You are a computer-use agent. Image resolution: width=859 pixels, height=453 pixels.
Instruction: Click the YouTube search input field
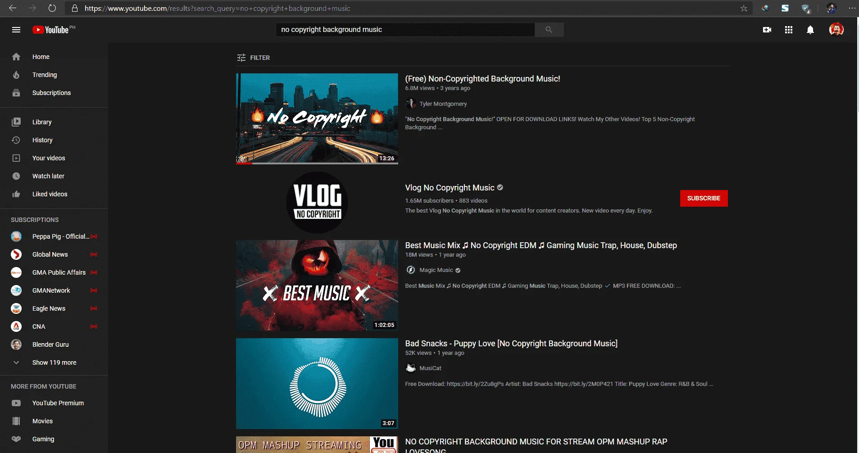click(405, 30)
